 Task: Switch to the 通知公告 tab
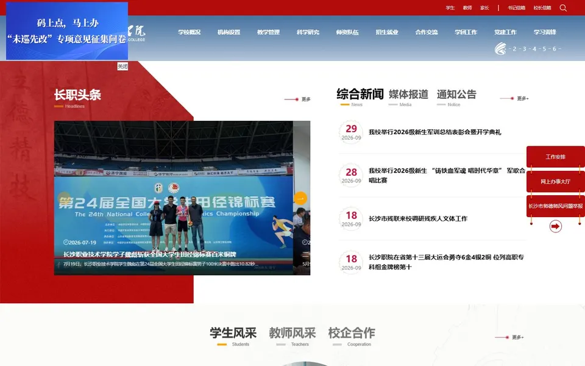[x=456, y=94]
